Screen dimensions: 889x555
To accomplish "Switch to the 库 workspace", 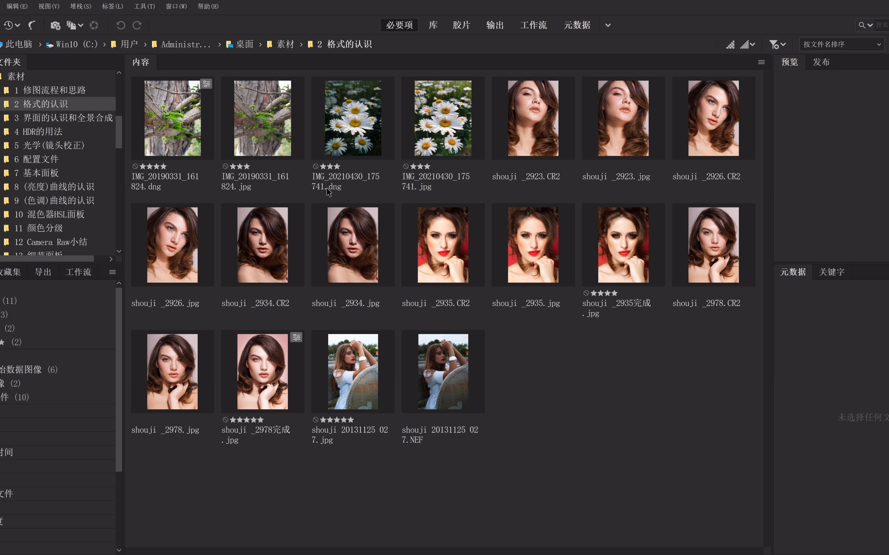I will coord(433,25).
